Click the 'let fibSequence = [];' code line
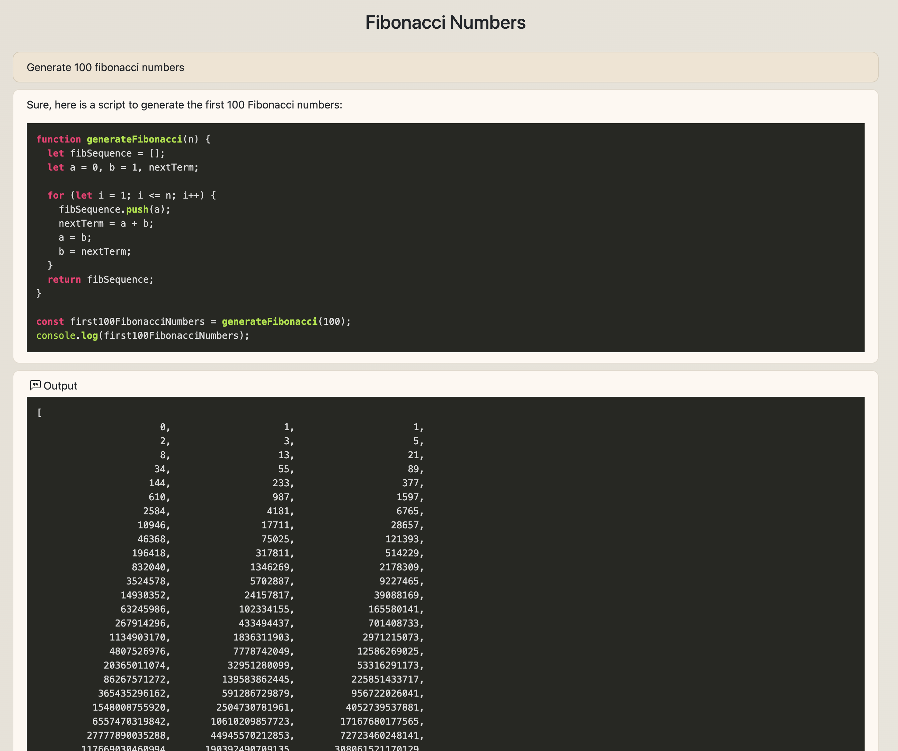Viewport: 898px width, 751px height. point(106,153)
